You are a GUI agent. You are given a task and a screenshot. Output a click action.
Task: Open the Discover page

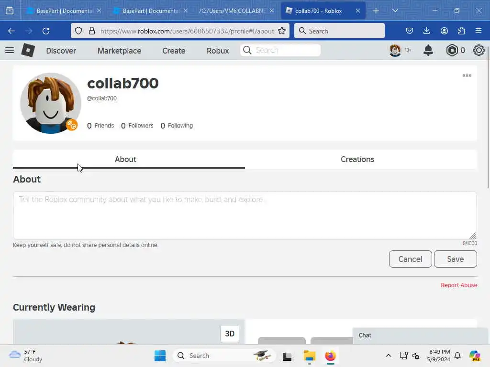pyautogui.click(x=61, y=51)
